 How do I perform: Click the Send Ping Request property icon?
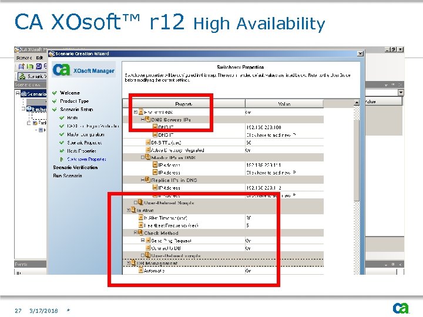[x=147, y=240]
